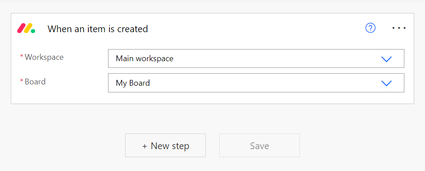Click the monday.com logo icon

pos(26,29)
